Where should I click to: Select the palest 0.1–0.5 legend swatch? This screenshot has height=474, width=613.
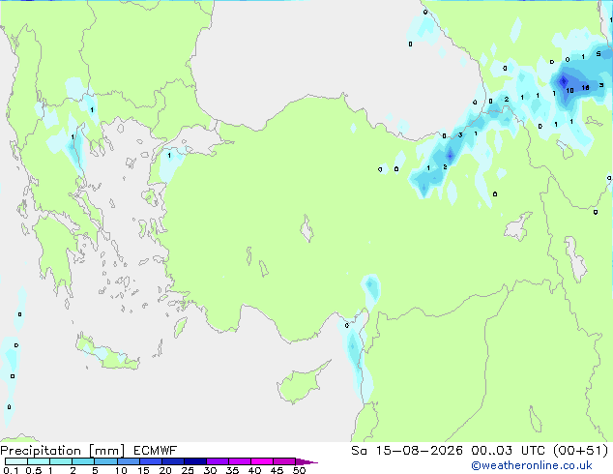pos(16,461)
